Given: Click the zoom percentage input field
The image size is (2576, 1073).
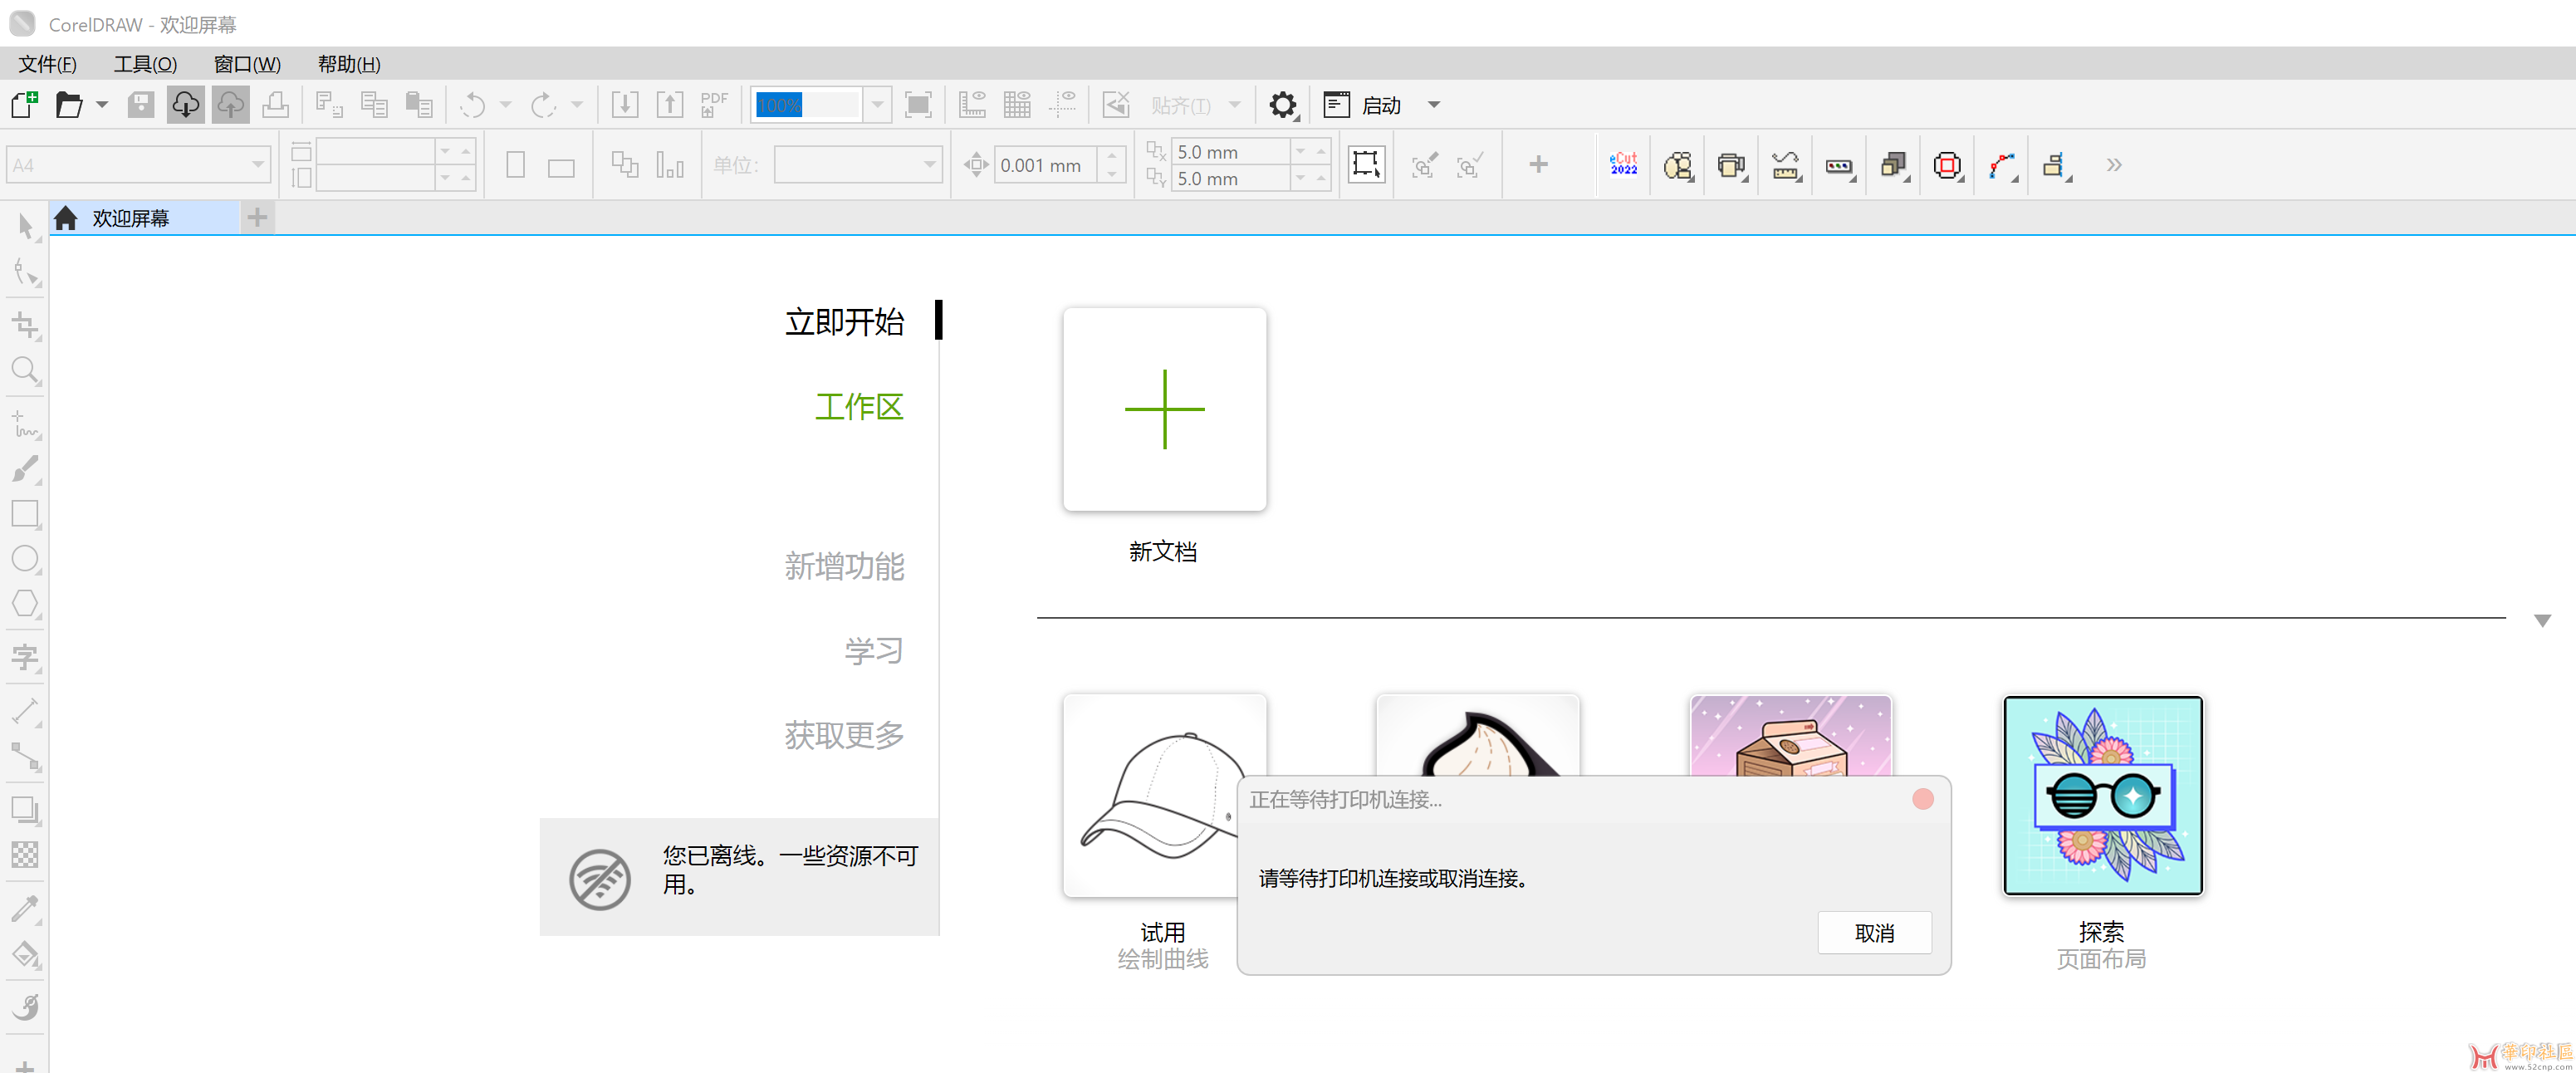Looking at the screenshot, I should (x=806, y=104).
